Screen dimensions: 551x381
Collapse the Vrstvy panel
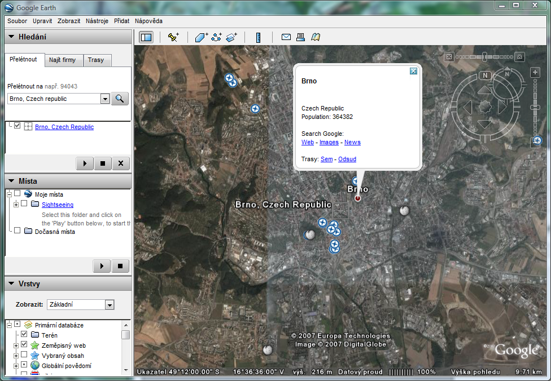coord(12,283)
